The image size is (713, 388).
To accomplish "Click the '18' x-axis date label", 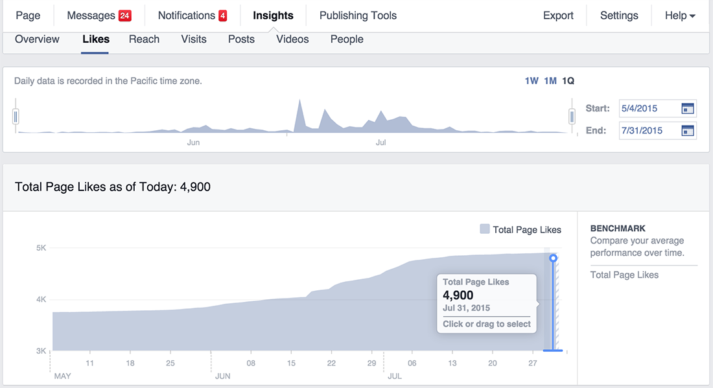I will click(x=130, y=363).
